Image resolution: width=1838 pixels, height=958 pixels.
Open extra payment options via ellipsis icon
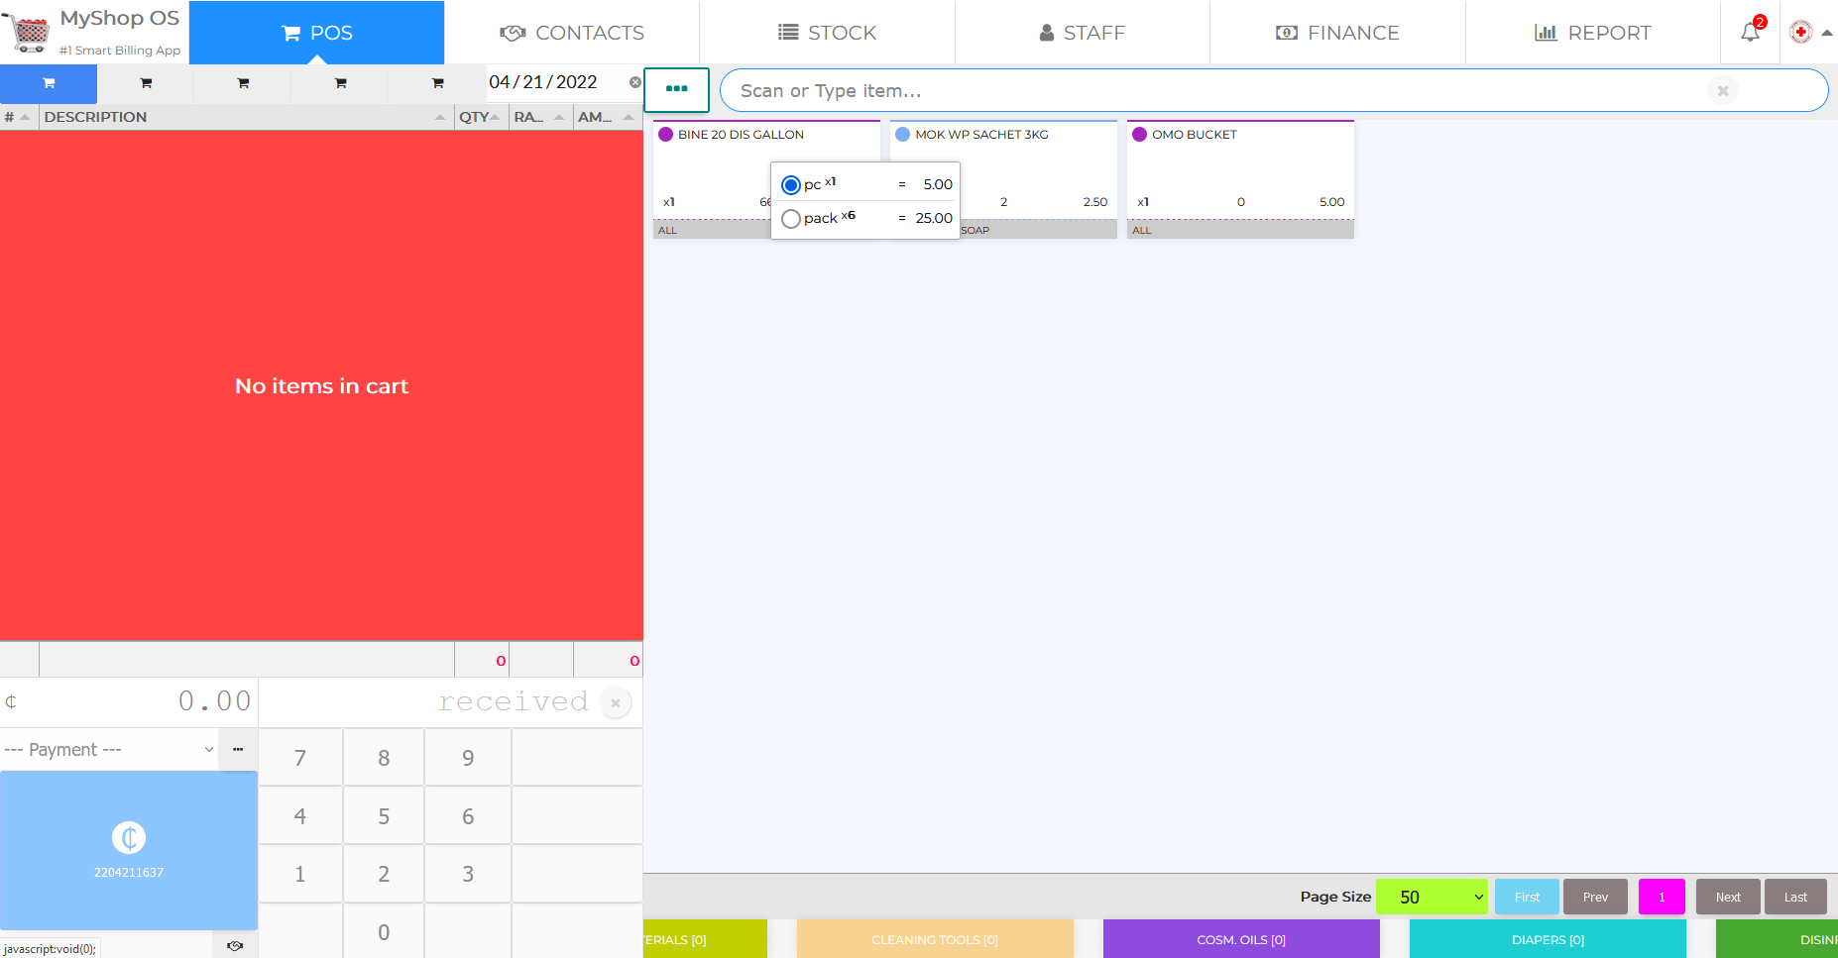[x=237, y=749]
